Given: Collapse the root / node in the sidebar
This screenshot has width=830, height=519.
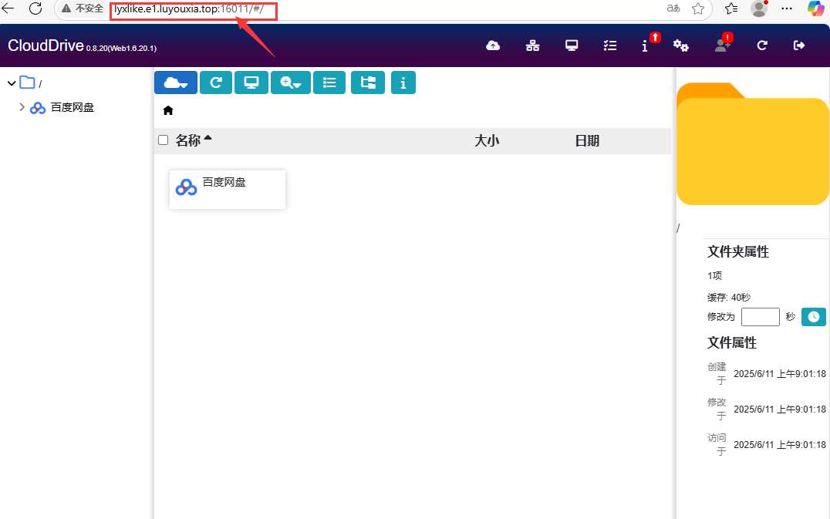Looking at the screenshot, I should 11,83.
